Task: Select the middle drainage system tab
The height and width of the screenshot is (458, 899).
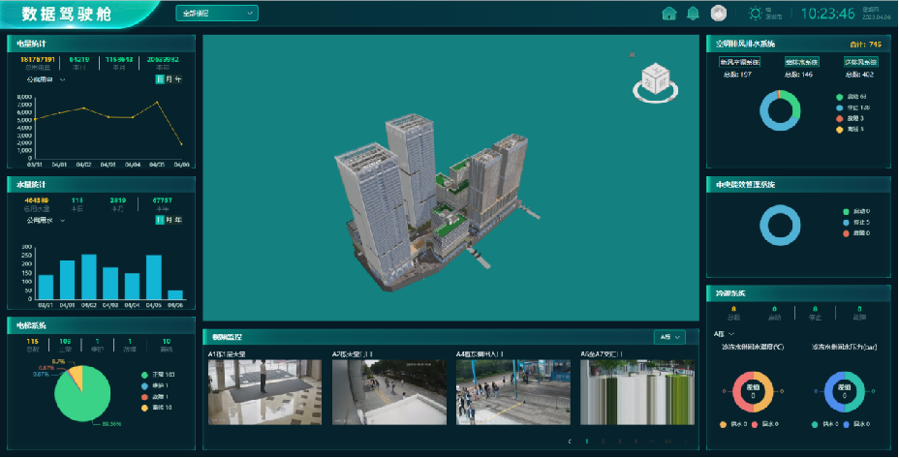Action: 800,62
